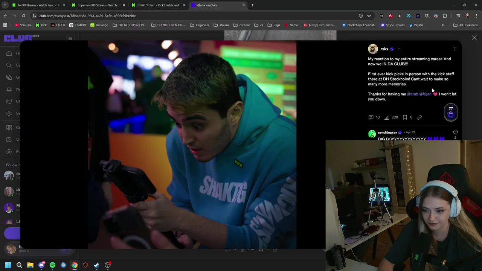482x271 pixels.
Task: Open the PayPal bookmark
Action: (x=416, y=25)
